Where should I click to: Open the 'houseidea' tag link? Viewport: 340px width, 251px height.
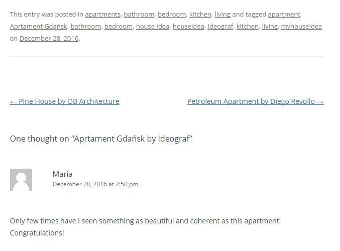(x=188, y=26)
